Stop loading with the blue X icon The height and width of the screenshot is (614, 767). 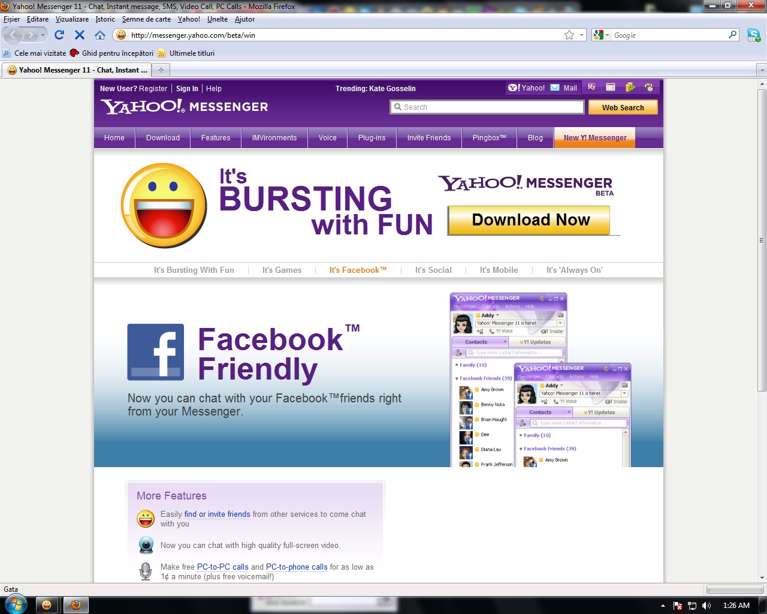(x=80, y=35)
